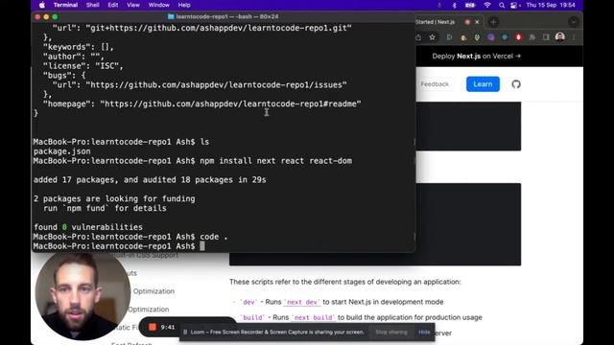Open Spotlight search magnifier icon
The height and width of the screenshot is (345, 614).
point(502,5)
